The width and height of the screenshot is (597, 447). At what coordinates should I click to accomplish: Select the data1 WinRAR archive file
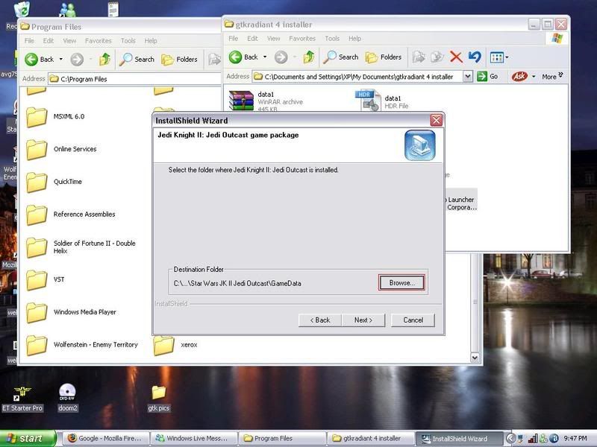pos(242,101)
